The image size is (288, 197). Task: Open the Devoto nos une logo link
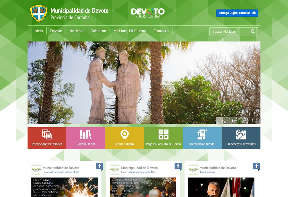pos(147,13)
